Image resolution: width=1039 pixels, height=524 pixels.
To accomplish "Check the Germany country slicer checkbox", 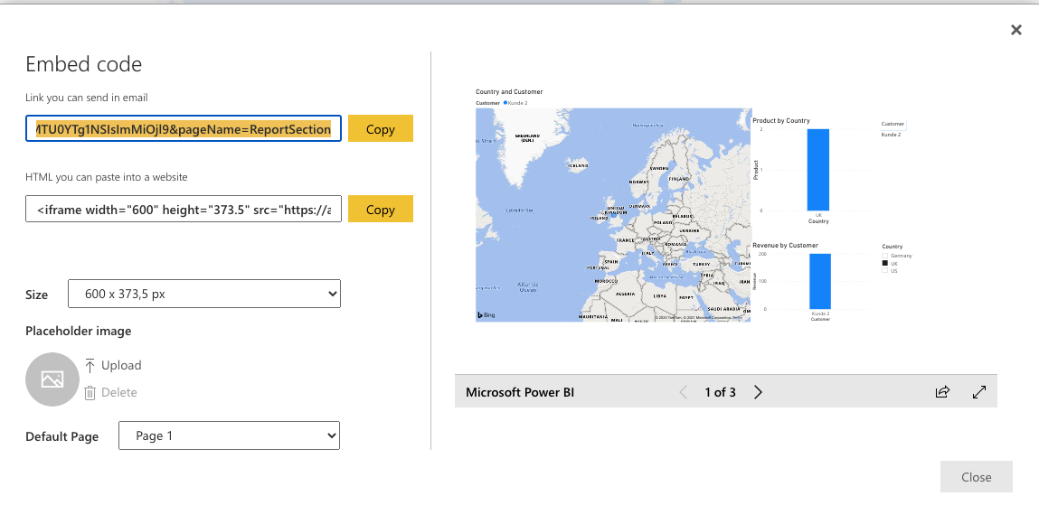I will pyautogui.click(x=884, y=256).
